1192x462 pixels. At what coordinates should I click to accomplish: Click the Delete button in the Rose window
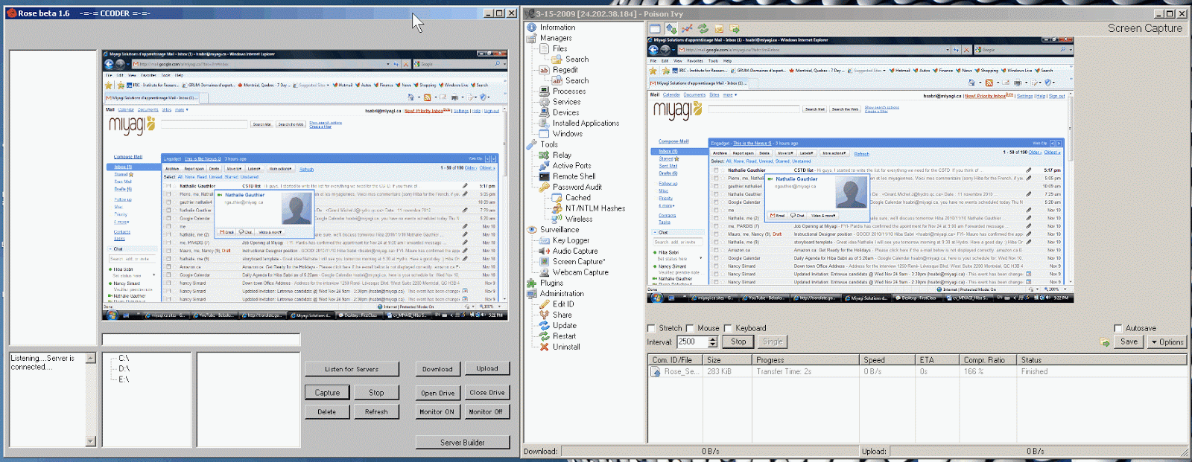point(327,411)
